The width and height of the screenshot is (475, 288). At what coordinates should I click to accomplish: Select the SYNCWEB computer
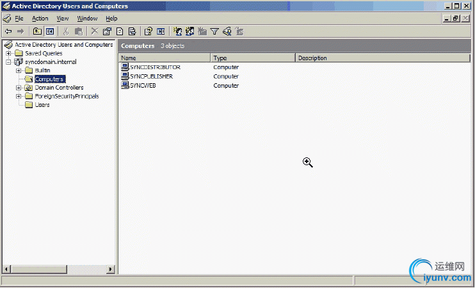[x=143, y=86]
